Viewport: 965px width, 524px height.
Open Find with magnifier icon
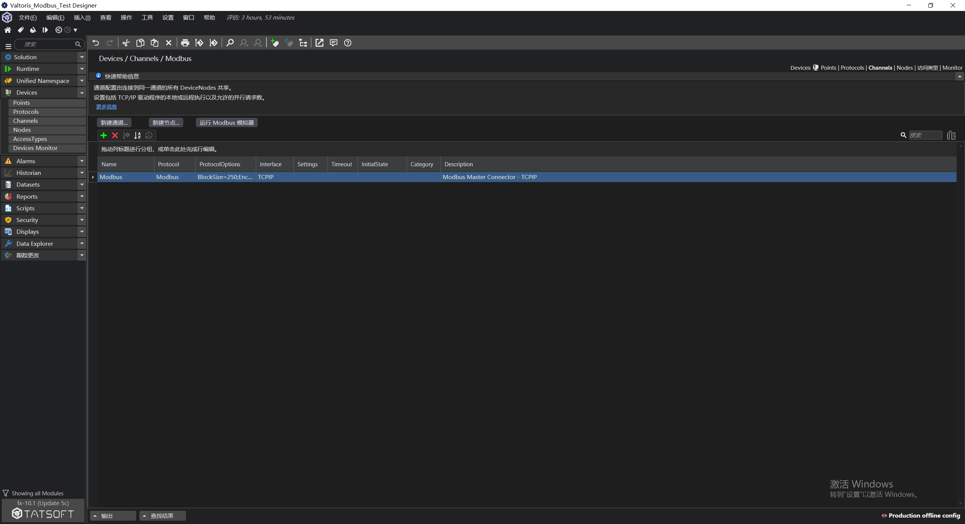click(x=230, y=43)
